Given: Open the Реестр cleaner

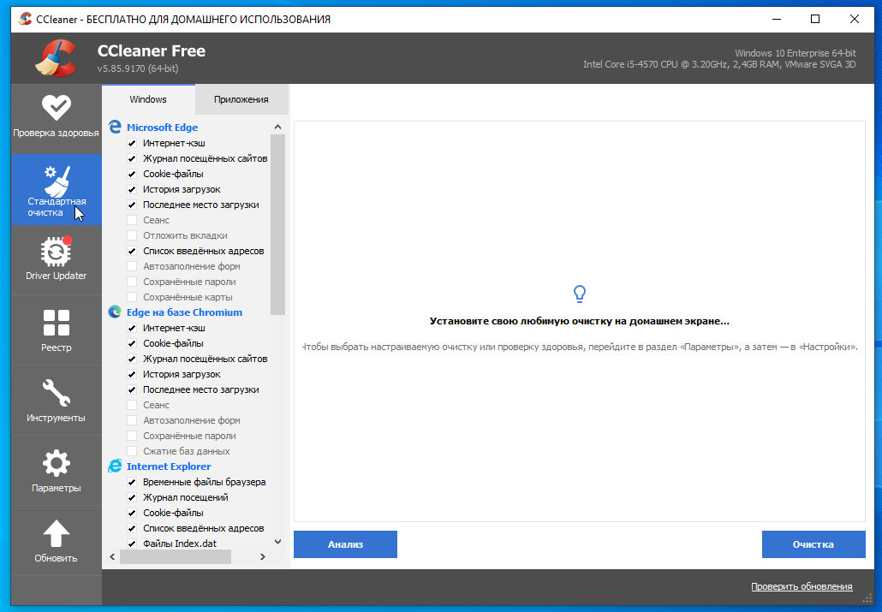Looking at the screenshot, I should tap(57, 330).
